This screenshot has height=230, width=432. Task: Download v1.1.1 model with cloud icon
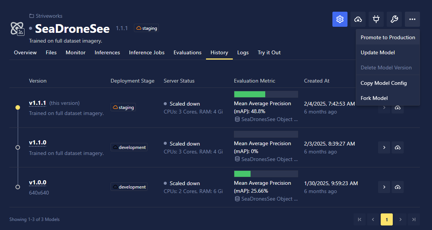398,108
